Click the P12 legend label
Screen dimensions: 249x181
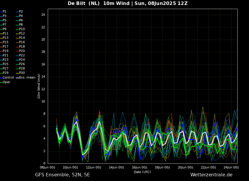[x=22, y=34]
